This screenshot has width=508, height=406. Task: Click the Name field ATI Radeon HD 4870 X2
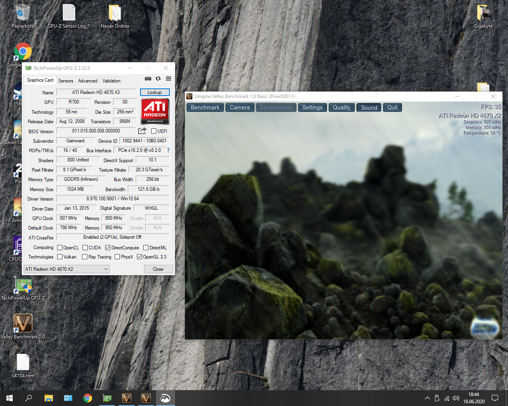(x=96, y=92)
